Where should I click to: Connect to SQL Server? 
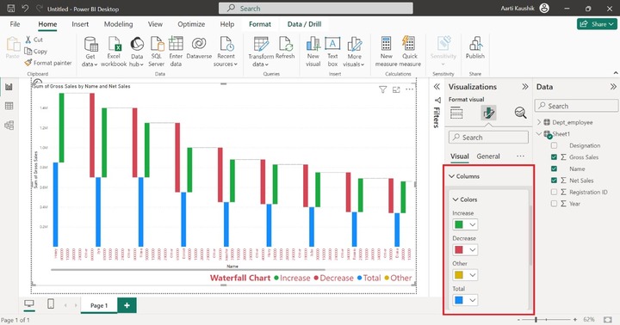[x=157, y=52]
